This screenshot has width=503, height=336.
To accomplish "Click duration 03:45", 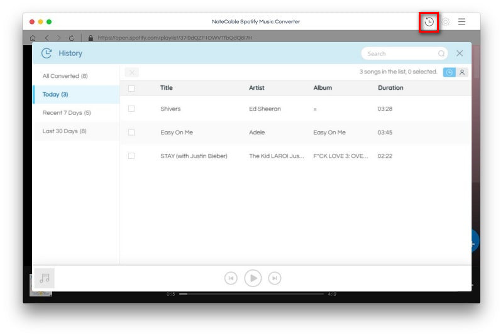I will [385, 133].
